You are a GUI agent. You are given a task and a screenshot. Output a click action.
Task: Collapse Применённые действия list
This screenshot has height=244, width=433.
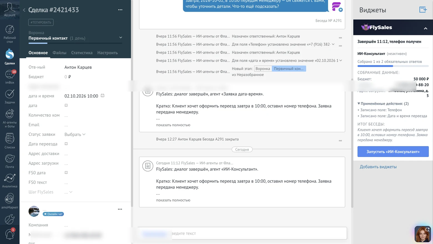(x=383, y=103)
